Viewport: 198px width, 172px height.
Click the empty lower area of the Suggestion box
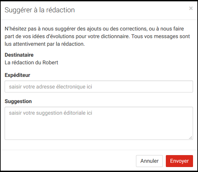[x=99, y=130]
